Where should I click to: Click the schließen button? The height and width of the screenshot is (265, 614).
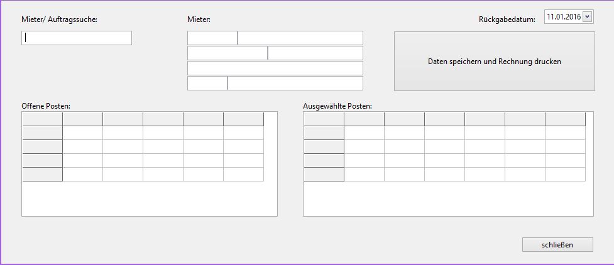click(x=557, y=245)
